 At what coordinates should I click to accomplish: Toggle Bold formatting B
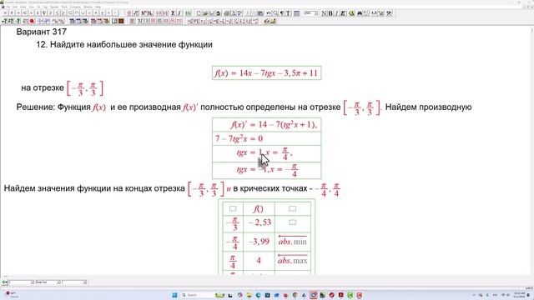tap(330, 13)
